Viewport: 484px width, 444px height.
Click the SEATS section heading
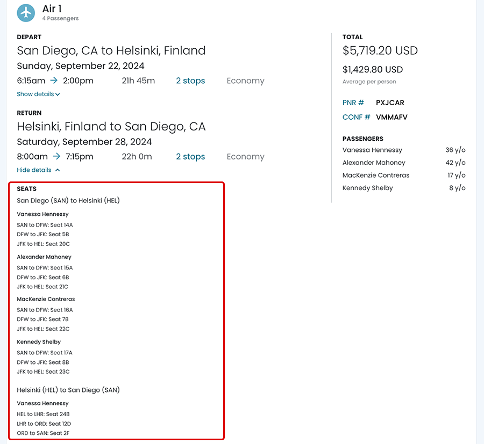(x=27, y=189)
